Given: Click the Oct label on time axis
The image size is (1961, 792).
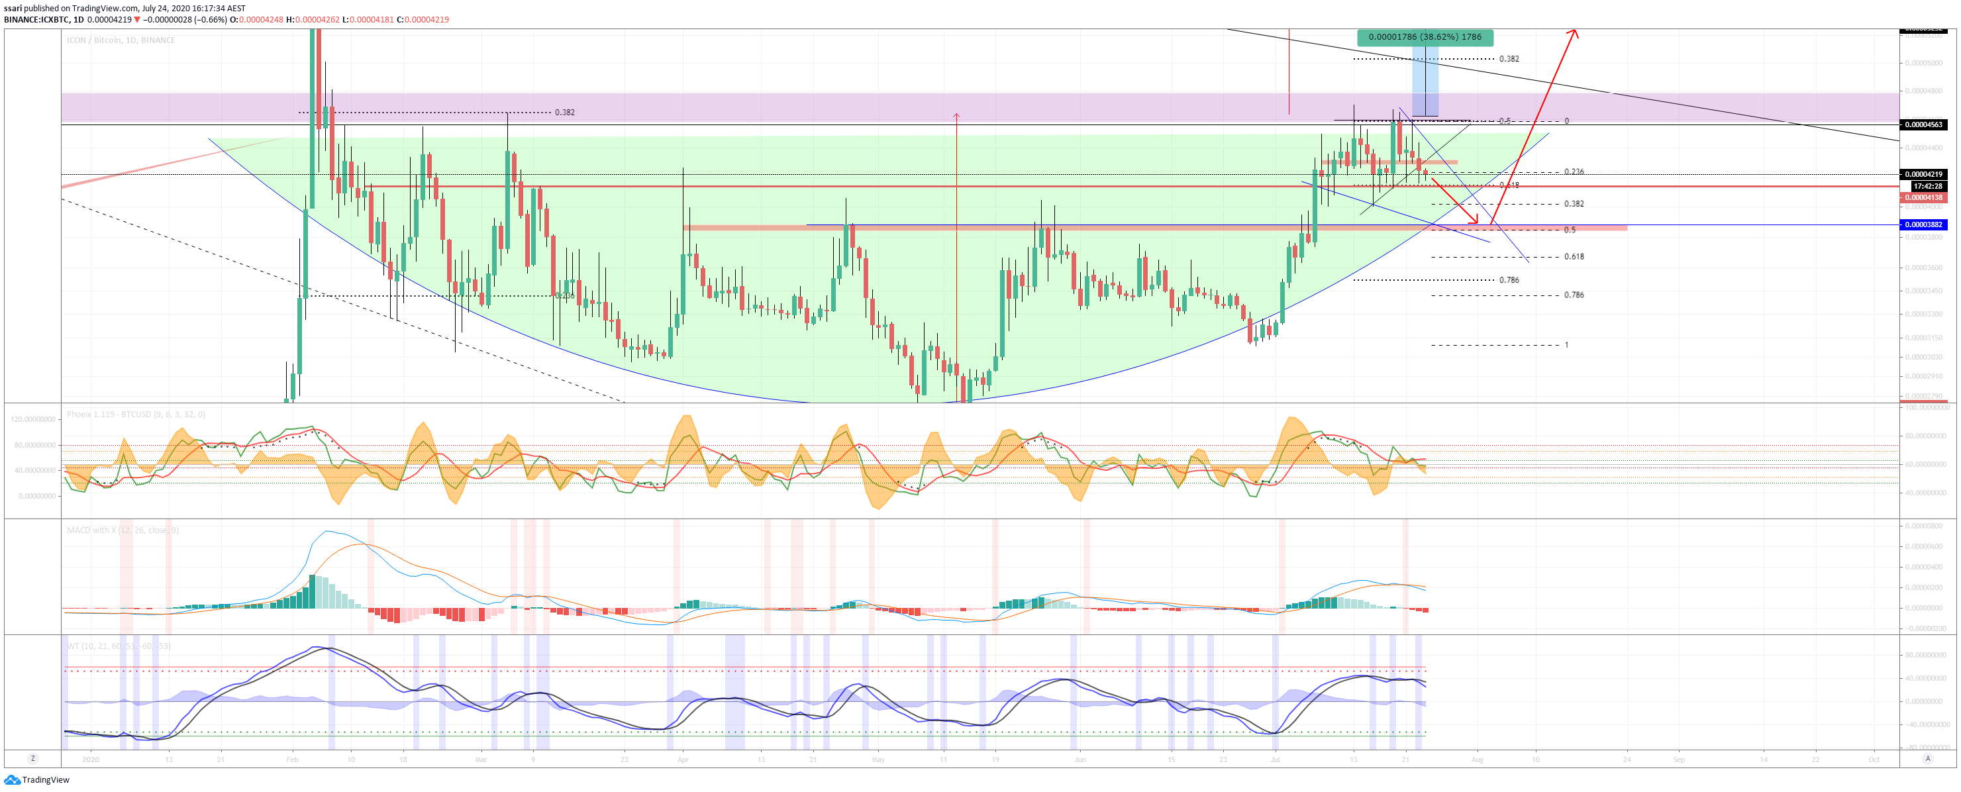Looking at the screenshot, I should tap(1874, 760).
